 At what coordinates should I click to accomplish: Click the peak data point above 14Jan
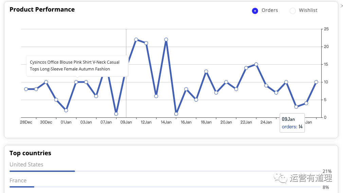point(166,39)
